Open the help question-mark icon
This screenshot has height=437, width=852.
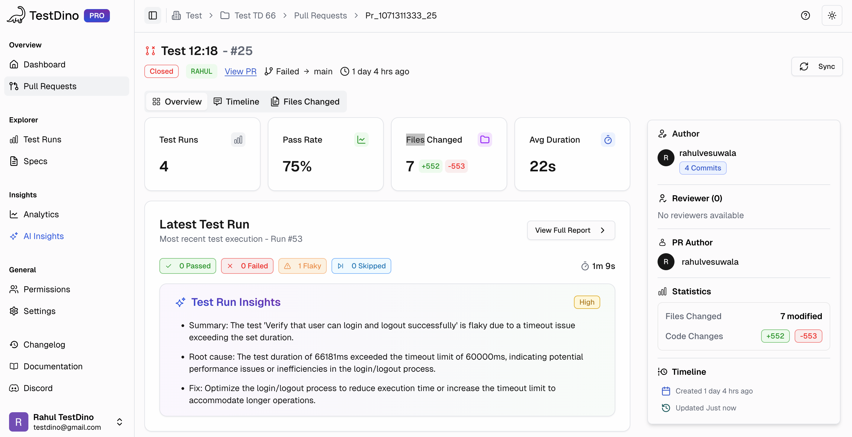tap(805, 15)
